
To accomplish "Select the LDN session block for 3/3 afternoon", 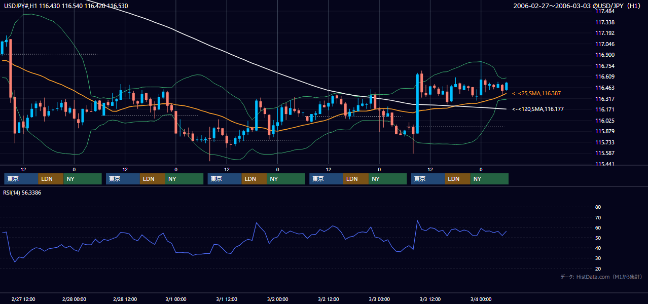I will [x=458, y=179].
